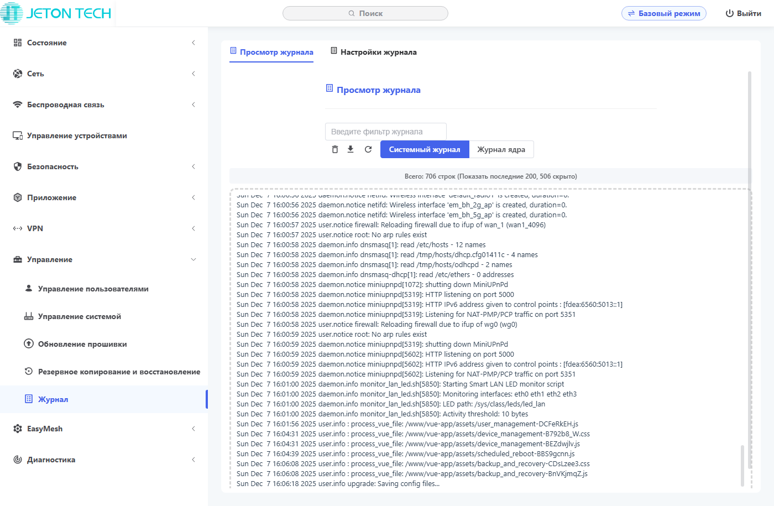774x506 pixels.
Task: Open Управление пользователями page
Action: (x=93, y=289)
